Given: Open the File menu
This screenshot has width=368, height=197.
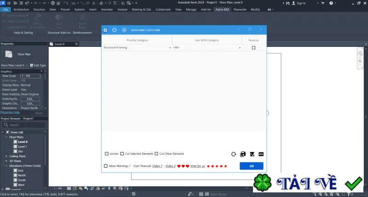Looking at the screenshot, I should [6, 10].
